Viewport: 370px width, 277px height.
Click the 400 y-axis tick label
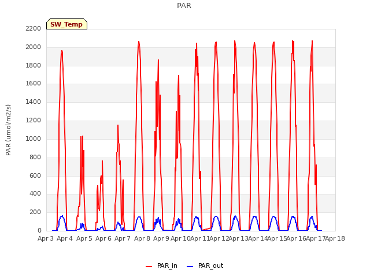pyautogui.click(x=35, y=194)
